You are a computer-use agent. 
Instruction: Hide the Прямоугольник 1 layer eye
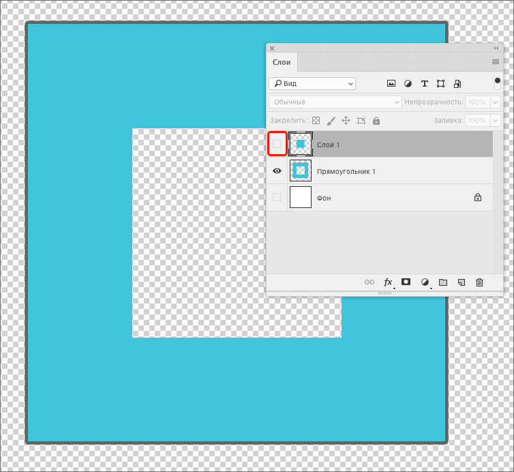coord(277,171)
